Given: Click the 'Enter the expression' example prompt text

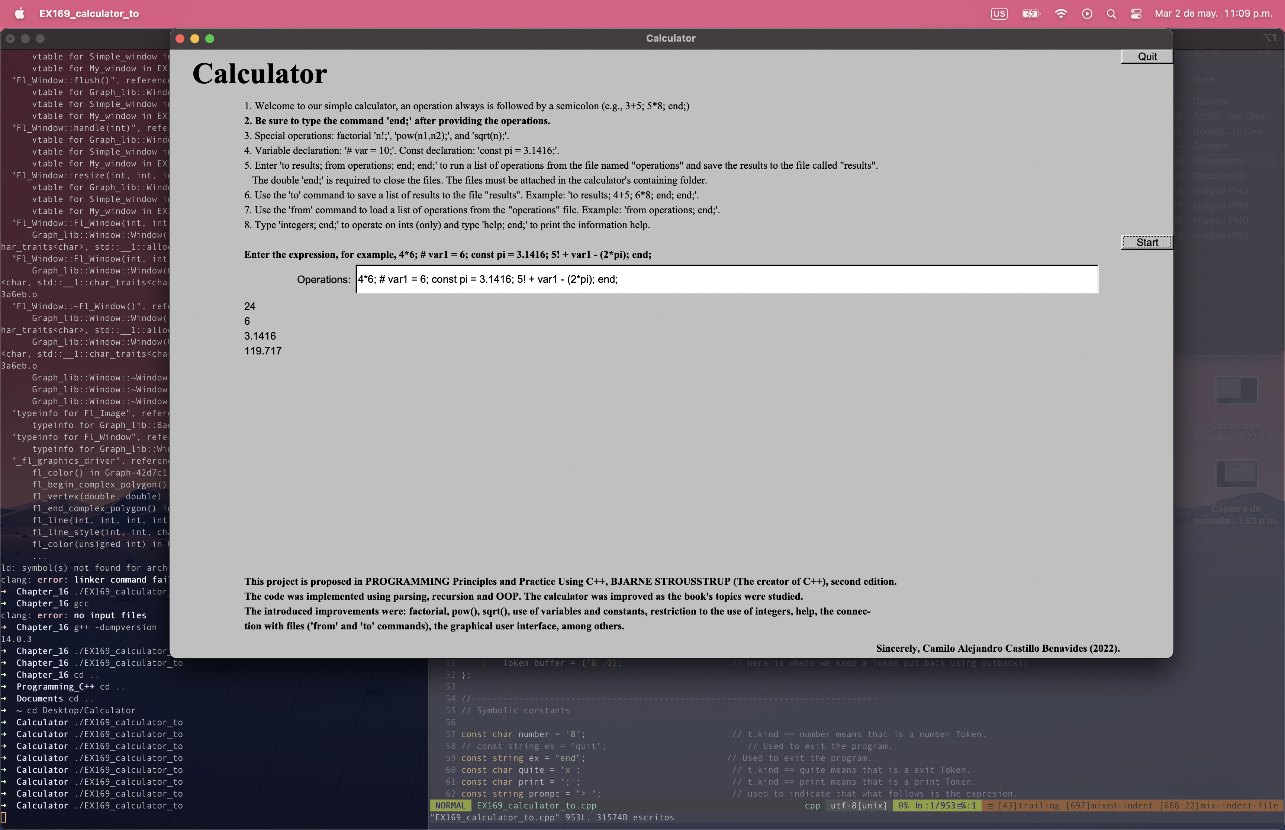Looking at the screenshot, I should pyautogui.click(x=448, y=254).
